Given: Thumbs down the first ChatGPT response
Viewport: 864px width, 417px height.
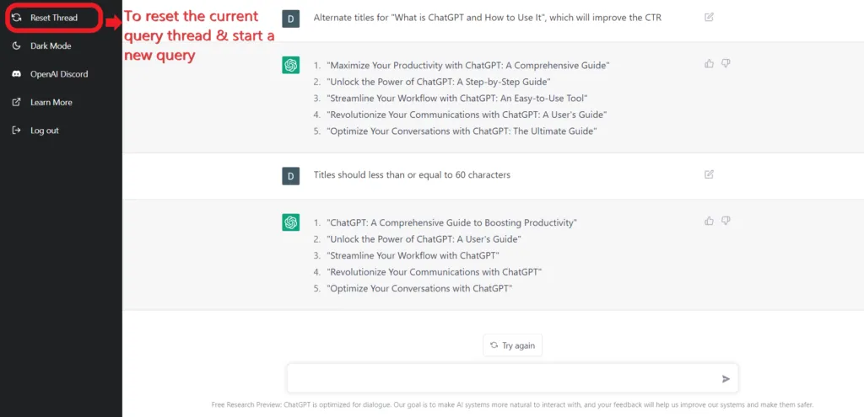Looking at the screenshot, I should pos(726,64).
